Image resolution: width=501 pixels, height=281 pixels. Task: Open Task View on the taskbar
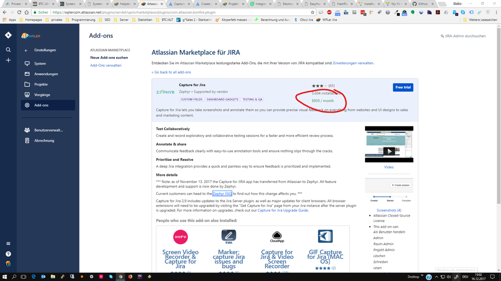click(x=24, y=276)
